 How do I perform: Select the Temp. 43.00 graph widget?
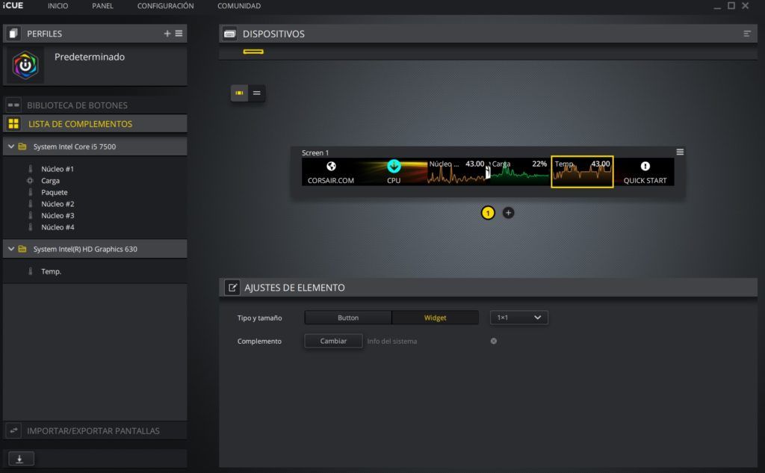(582, 172)
